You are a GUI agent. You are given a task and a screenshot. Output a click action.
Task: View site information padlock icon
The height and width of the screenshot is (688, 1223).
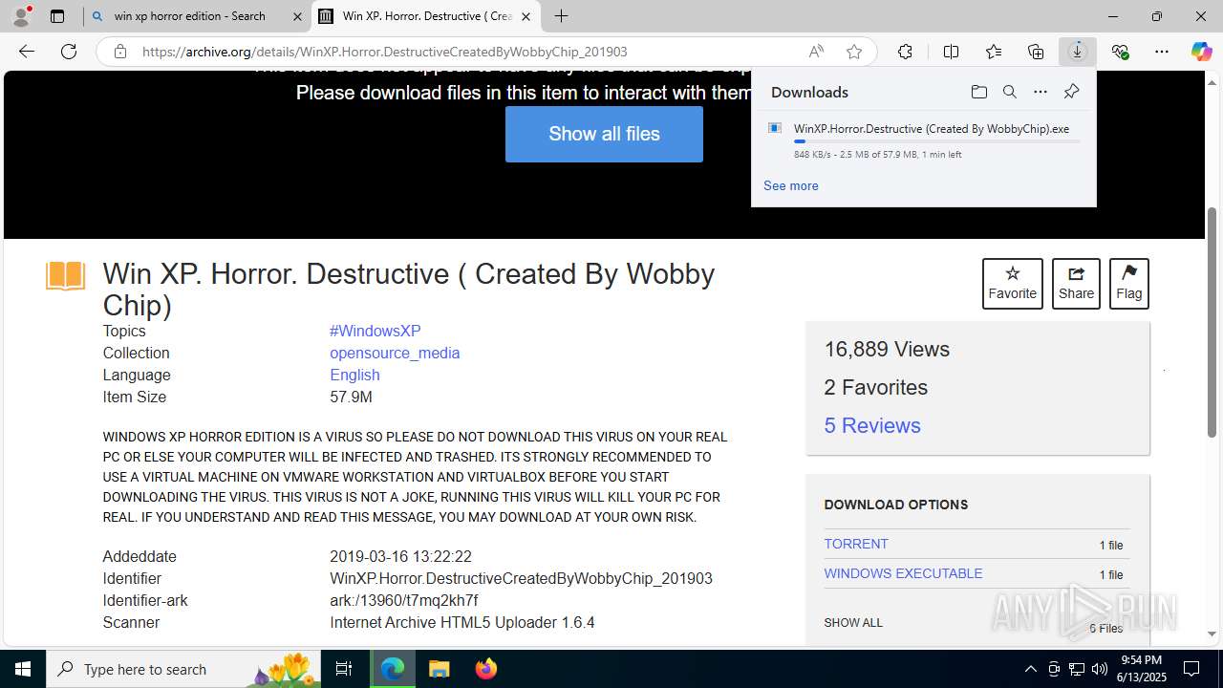pyautogui.click(x=119, y=52)
